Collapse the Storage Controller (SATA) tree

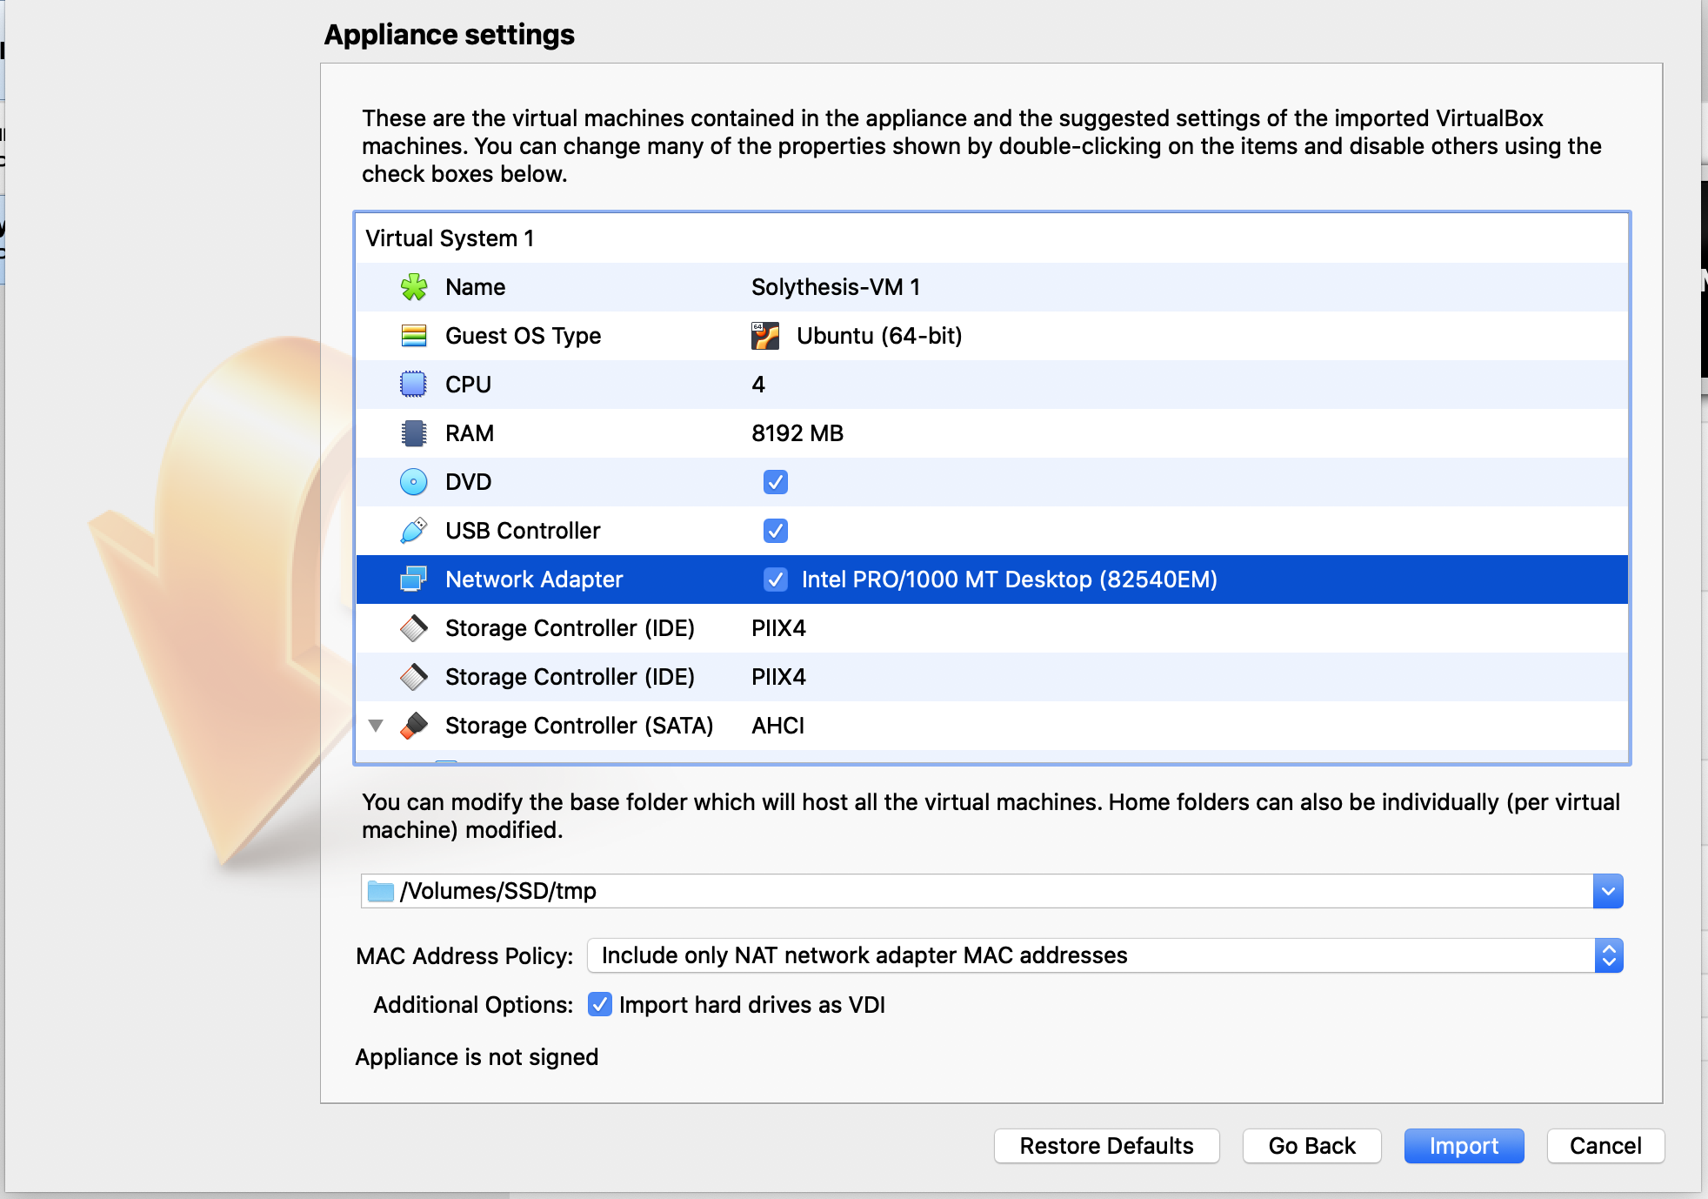point(376,726)
